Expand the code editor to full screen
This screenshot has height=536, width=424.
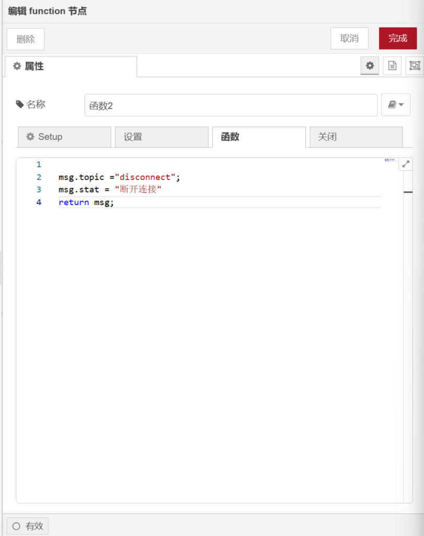click(405, 164)
